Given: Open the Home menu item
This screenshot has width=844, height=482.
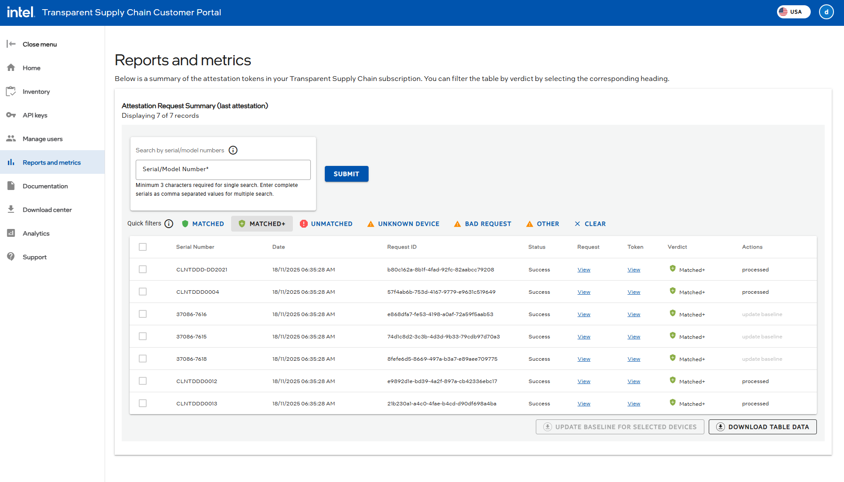Looking at the screenshot, I should pos(53,68).
